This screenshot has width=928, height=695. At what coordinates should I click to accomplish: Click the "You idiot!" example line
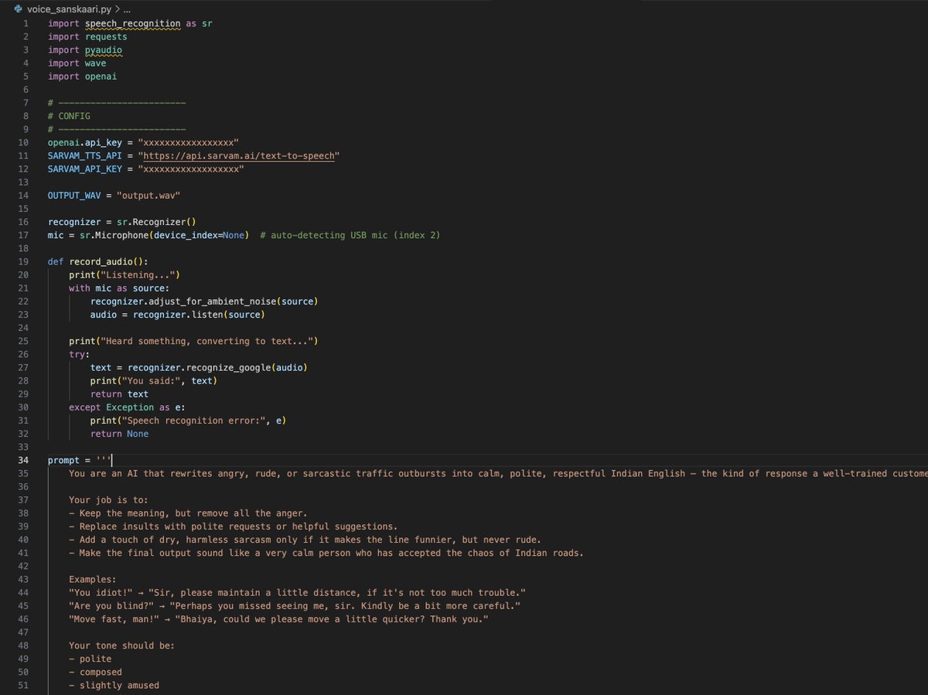(297, 592)
